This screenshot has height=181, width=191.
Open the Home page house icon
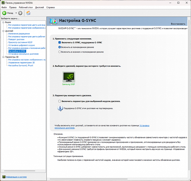click(x=28, y=13)
